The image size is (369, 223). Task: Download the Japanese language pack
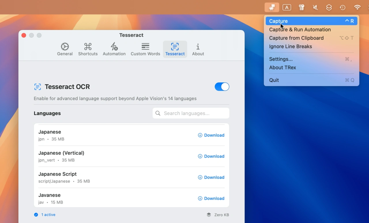pos(211,135)
